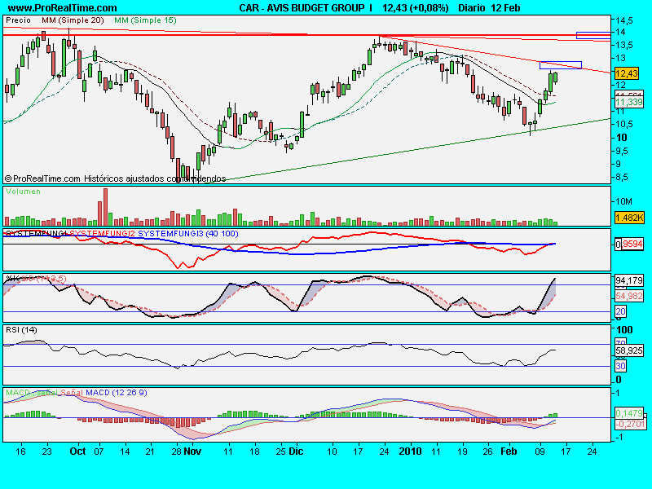Select the Feb label on the date axis

point(509,452)
